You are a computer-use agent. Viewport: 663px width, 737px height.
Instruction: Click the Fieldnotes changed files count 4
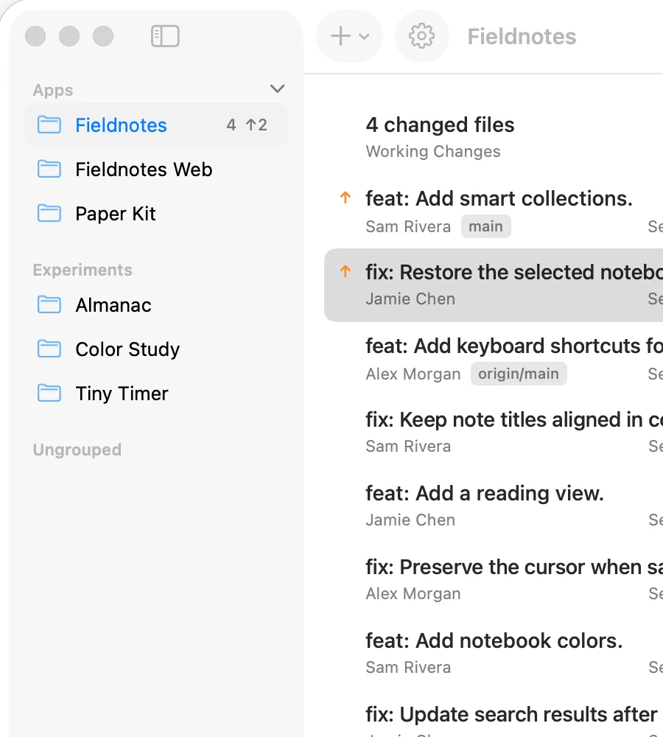coord(231,125)
